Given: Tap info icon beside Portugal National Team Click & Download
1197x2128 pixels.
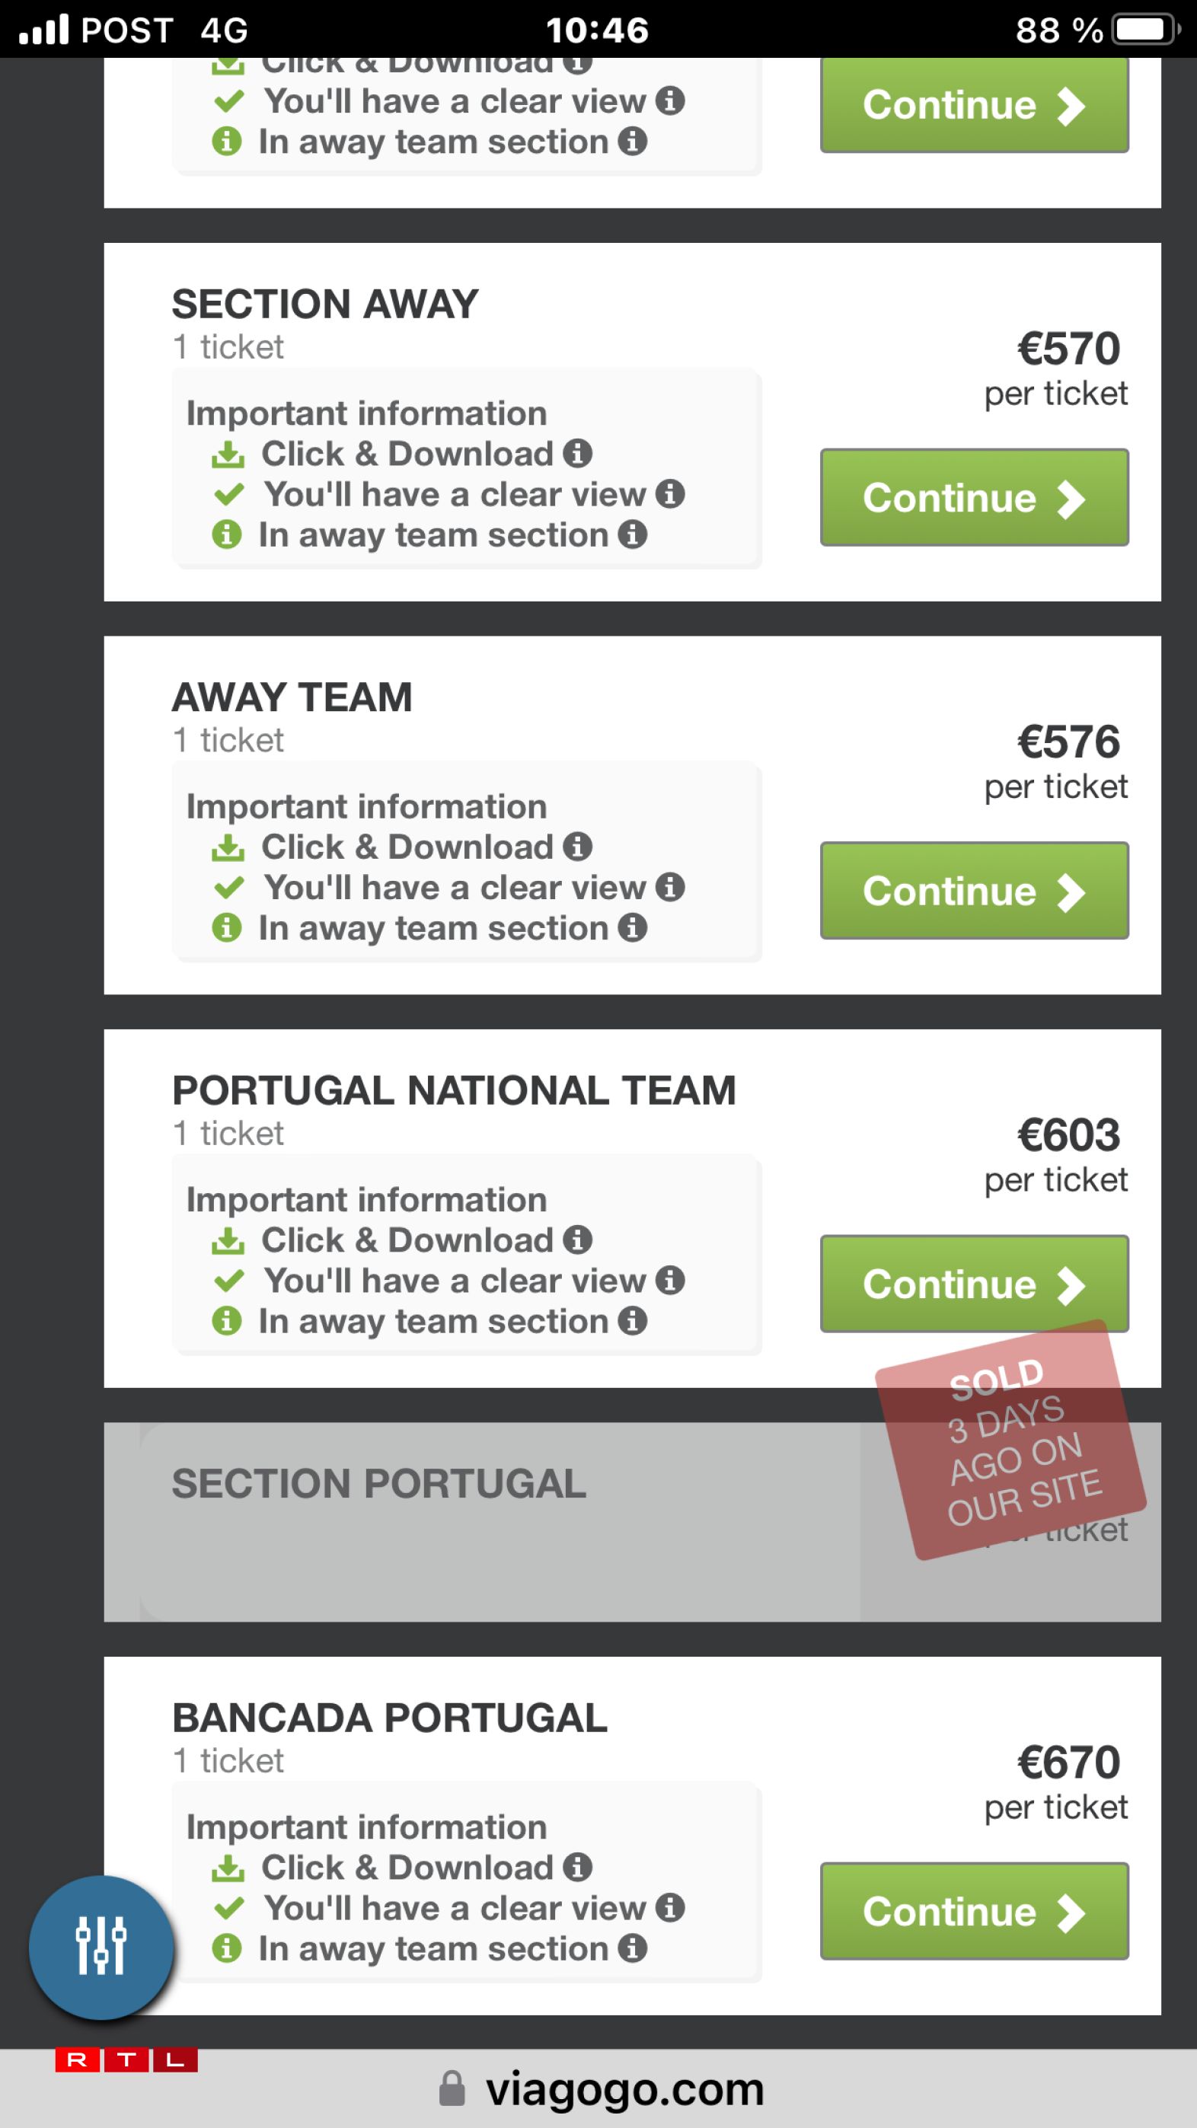Looking at the screenshot, I should click(x=577, y=1239).
